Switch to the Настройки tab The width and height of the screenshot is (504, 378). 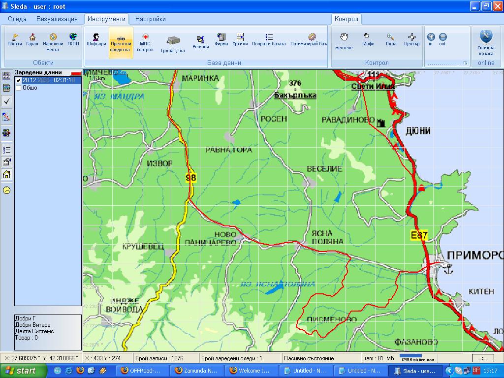[x=150, y=19]
